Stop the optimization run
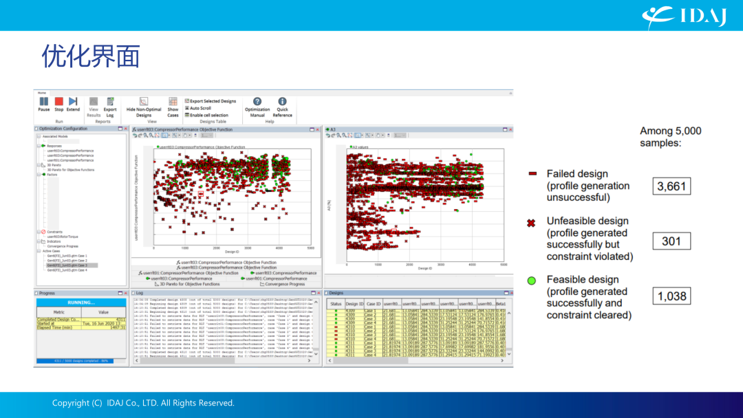Screen dimensions: 743x418 pos(58,104)
